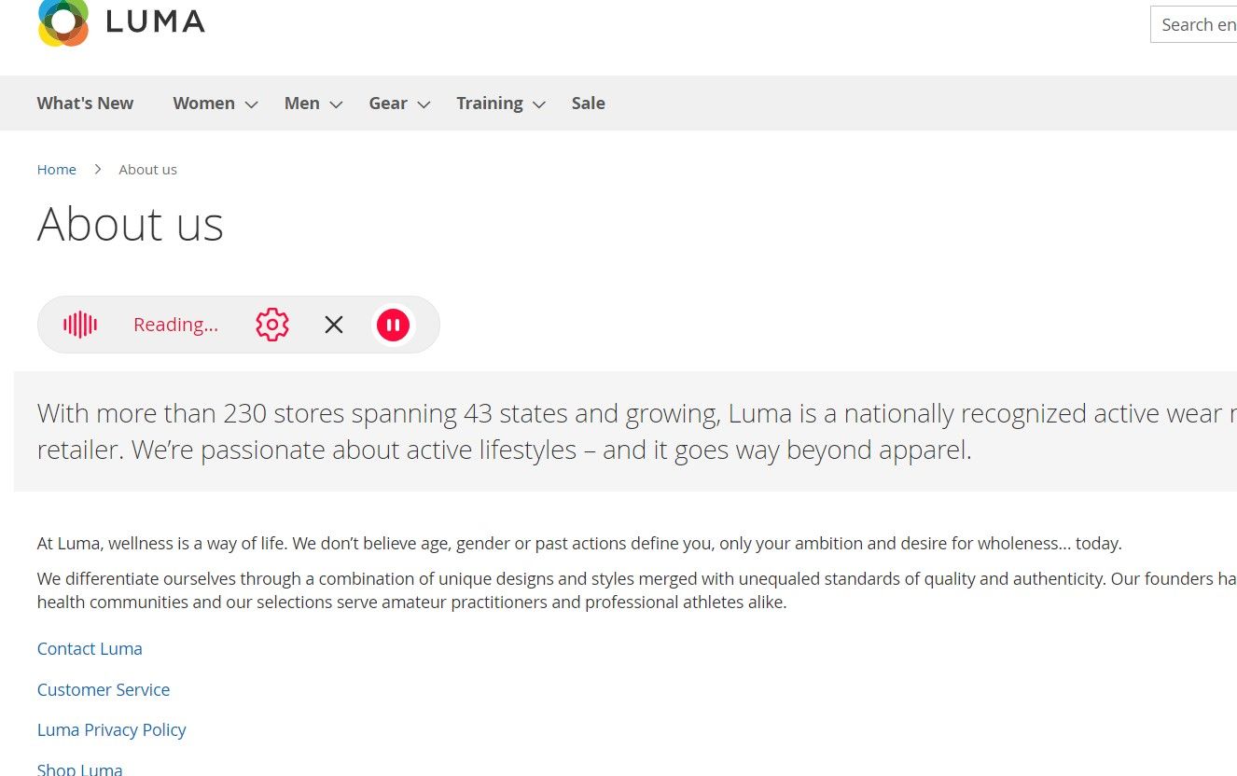Open the Customer Service link
The width and height of the screenshot is (1237, 776).
pyautogui.click(x=104, y=690)
